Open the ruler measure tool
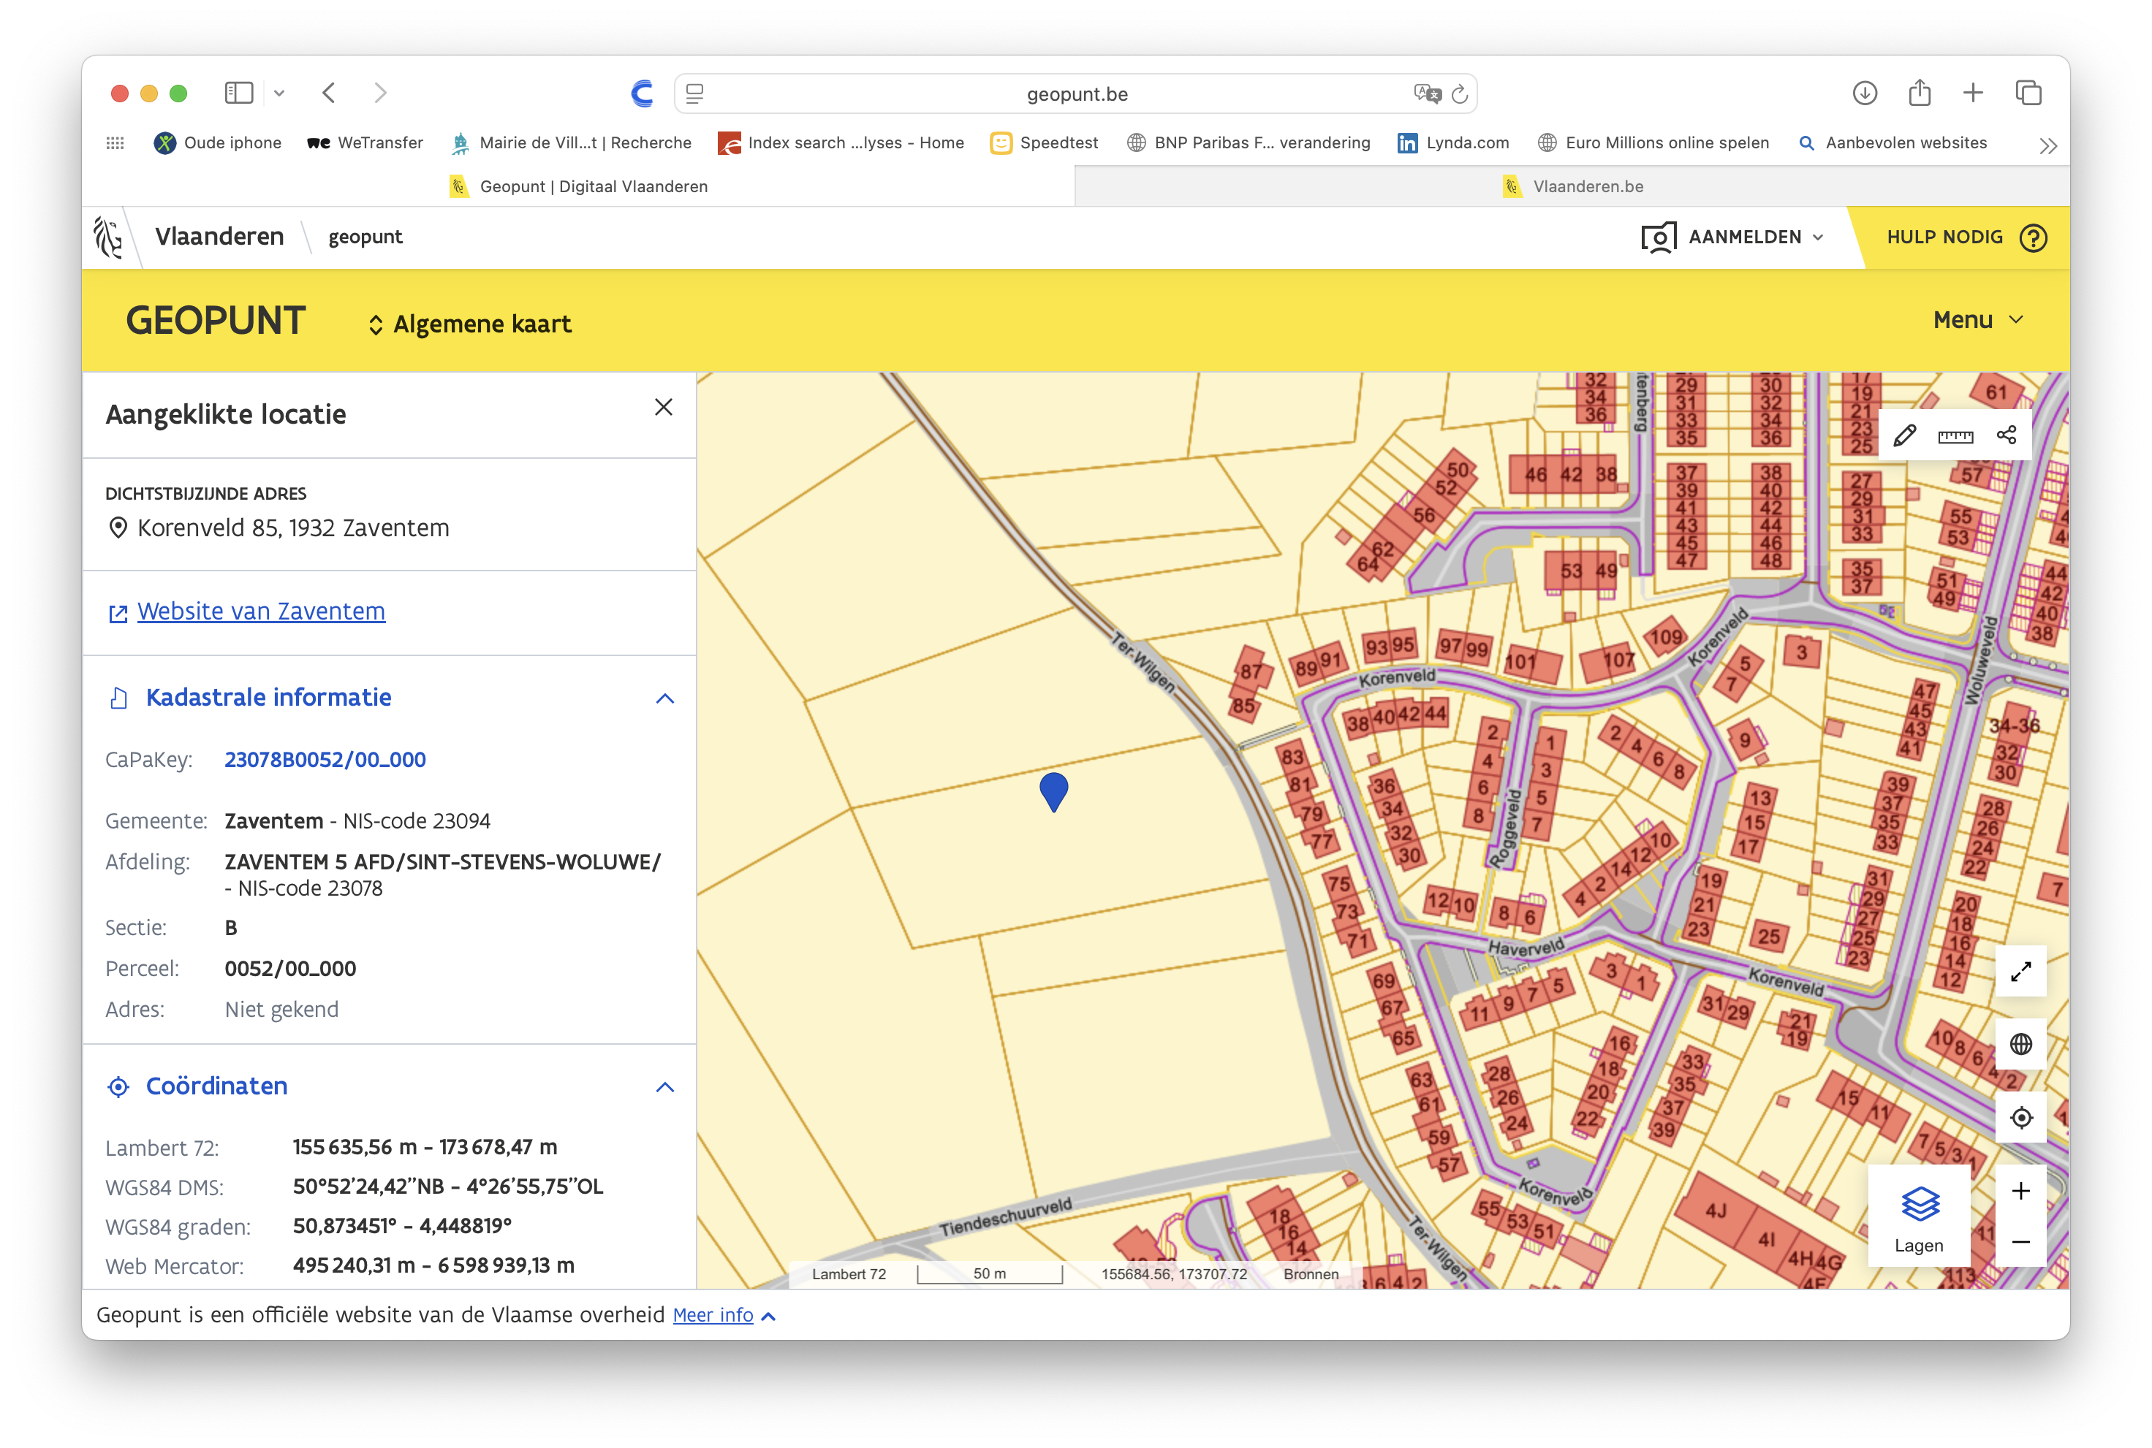 pos(1955,436)
